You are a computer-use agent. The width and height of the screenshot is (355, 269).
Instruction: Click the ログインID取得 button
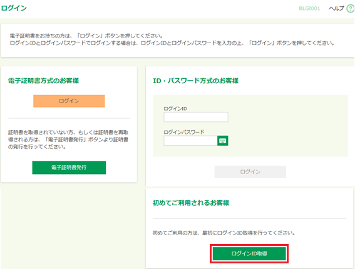click(x=249, y=253)
